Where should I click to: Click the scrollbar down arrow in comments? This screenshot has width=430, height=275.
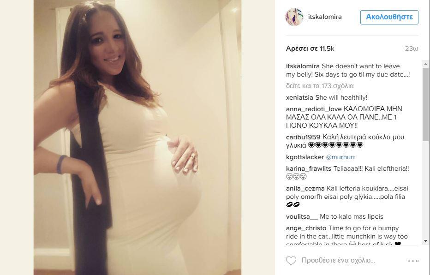click(x=425, y=241)
